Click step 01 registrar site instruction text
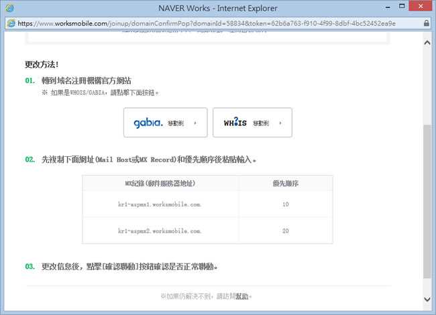 87,81
